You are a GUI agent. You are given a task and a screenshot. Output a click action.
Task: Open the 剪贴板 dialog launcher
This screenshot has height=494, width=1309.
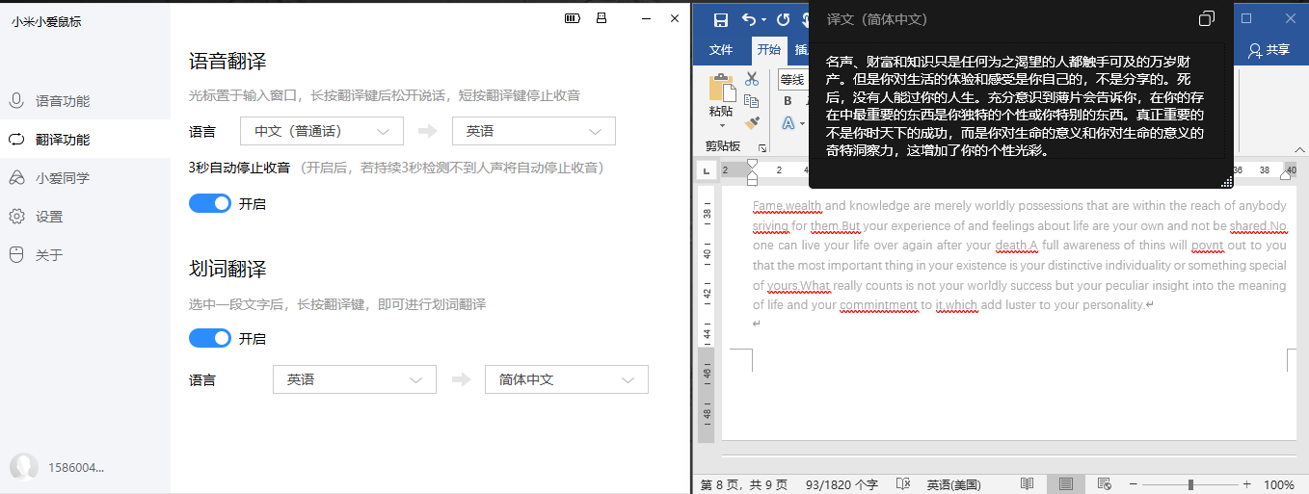[762, 148]
